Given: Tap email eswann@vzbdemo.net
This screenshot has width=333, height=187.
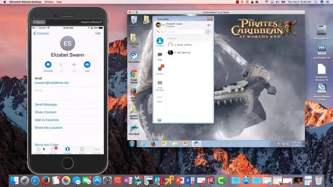Looking at the screenshot, I should click(52, 83).
